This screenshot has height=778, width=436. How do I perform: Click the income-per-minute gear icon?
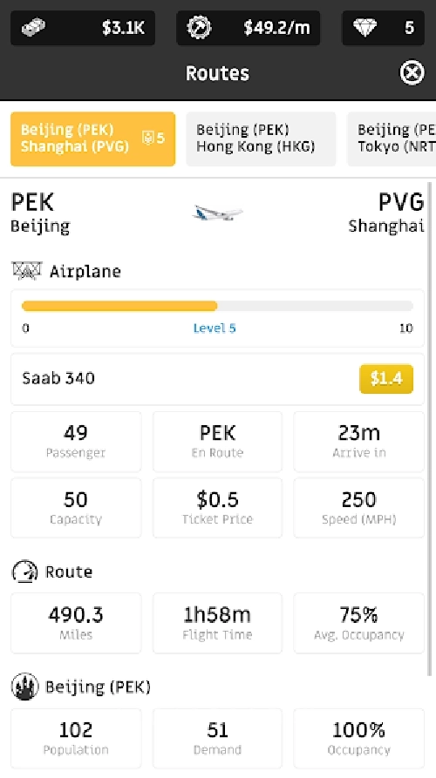[199, 27]
